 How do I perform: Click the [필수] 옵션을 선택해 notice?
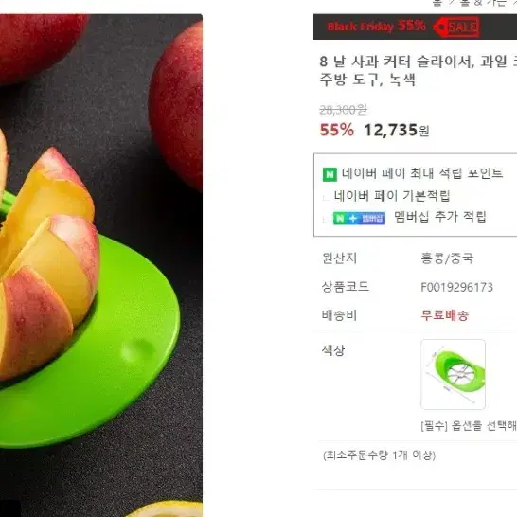(469, 426)
